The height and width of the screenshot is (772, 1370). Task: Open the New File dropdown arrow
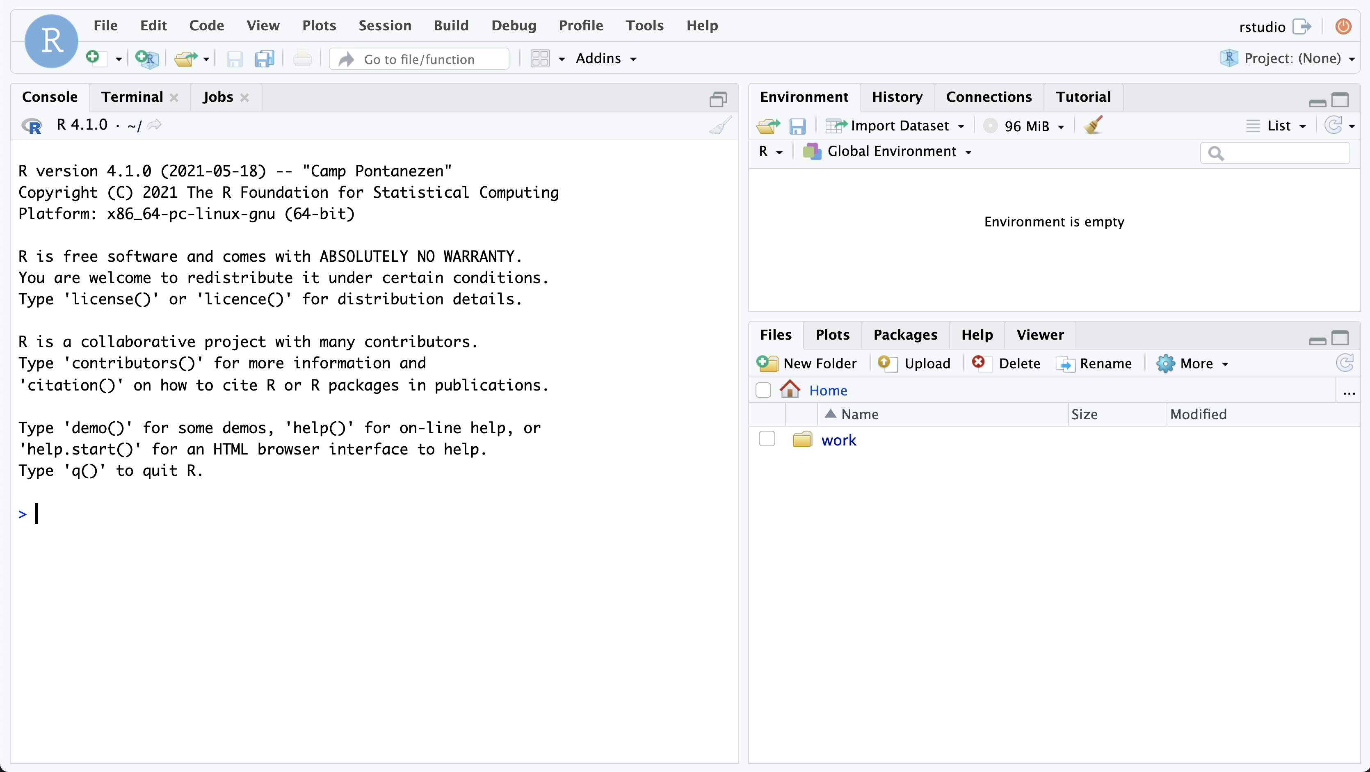pyautogui.click(x=119, y=59)
